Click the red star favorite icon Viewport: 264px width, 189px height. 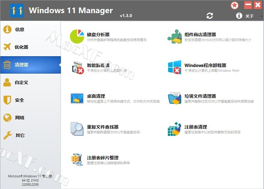[x=235, y=5]
